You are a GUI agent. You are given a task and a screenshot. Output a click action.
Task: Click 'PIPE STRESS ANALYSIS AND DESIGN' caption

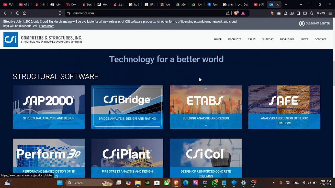[127, 172]
